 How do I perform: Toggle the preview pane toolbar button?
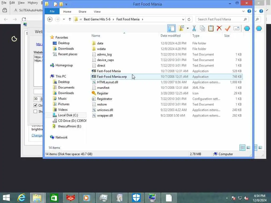coord(171,28)
